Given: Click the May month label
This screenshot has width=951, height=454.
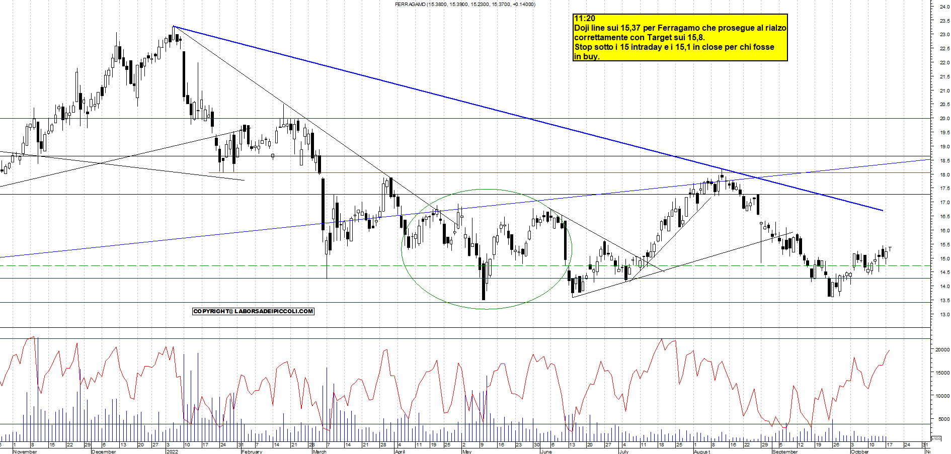Looking at the screenshot, I should [467, 451].
